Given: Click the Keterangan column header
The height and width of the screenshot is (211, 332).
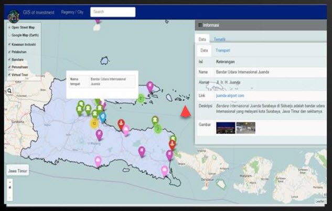Looking at the screenshot, I should (x=226, y=62).
